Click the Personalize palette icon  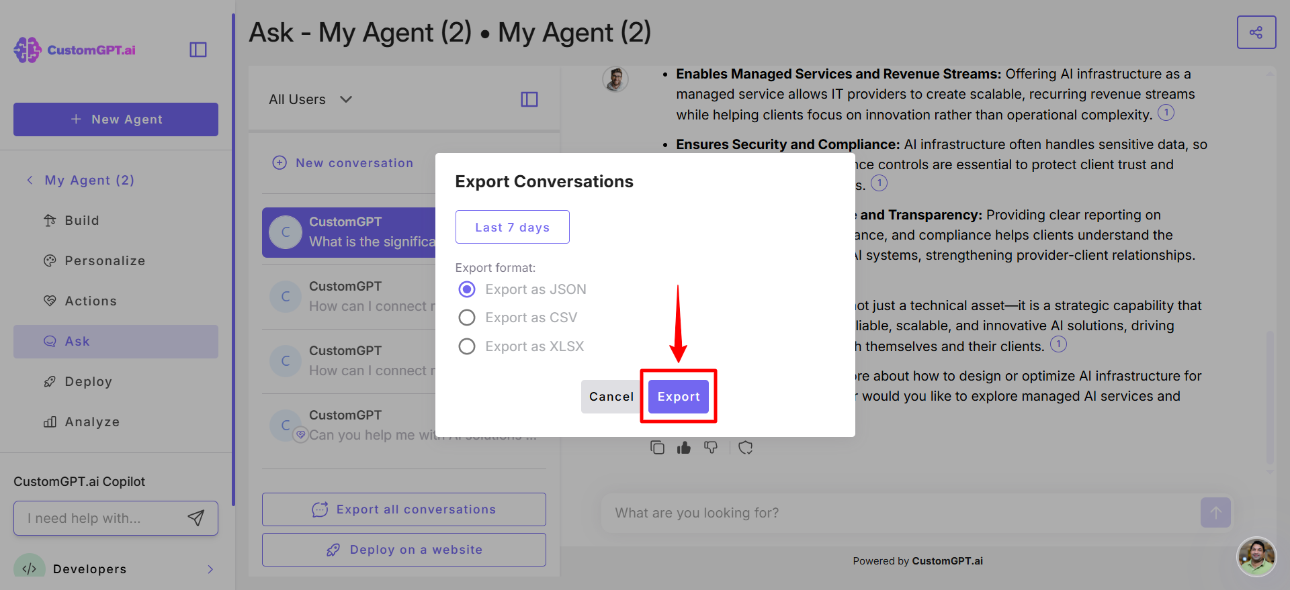(50, 260)
